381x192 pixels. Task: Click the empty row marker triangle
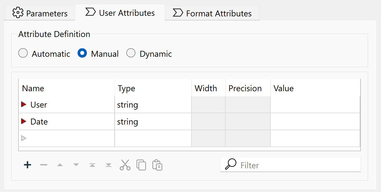click(x=23, y=138)
